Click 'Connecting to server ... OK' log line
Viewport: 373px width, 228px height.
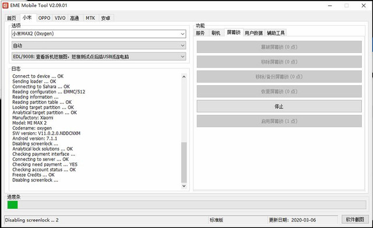(40, 159)
